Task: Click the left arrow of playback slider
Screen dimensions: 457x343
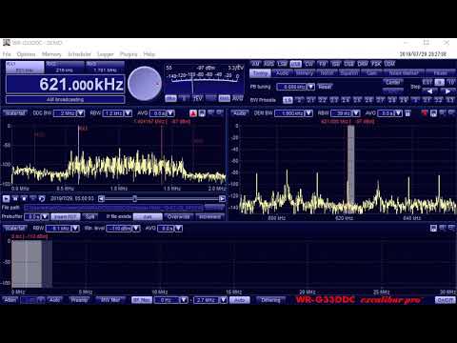Action: click(101, 199)
